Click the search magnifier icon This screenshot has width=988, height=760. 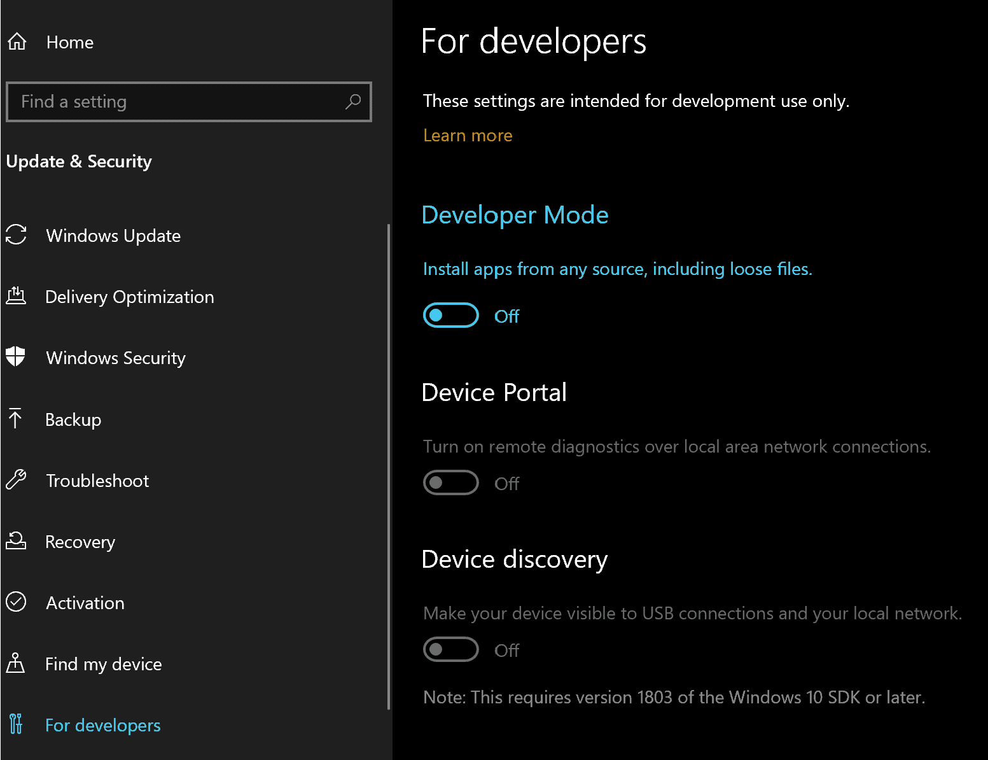[x=353, y=102]
